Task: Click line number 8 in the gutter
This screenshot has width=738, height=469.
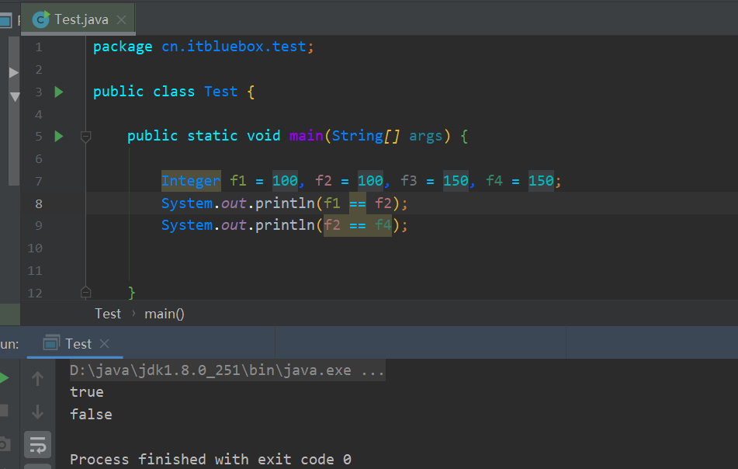Action: pos(39,204)
